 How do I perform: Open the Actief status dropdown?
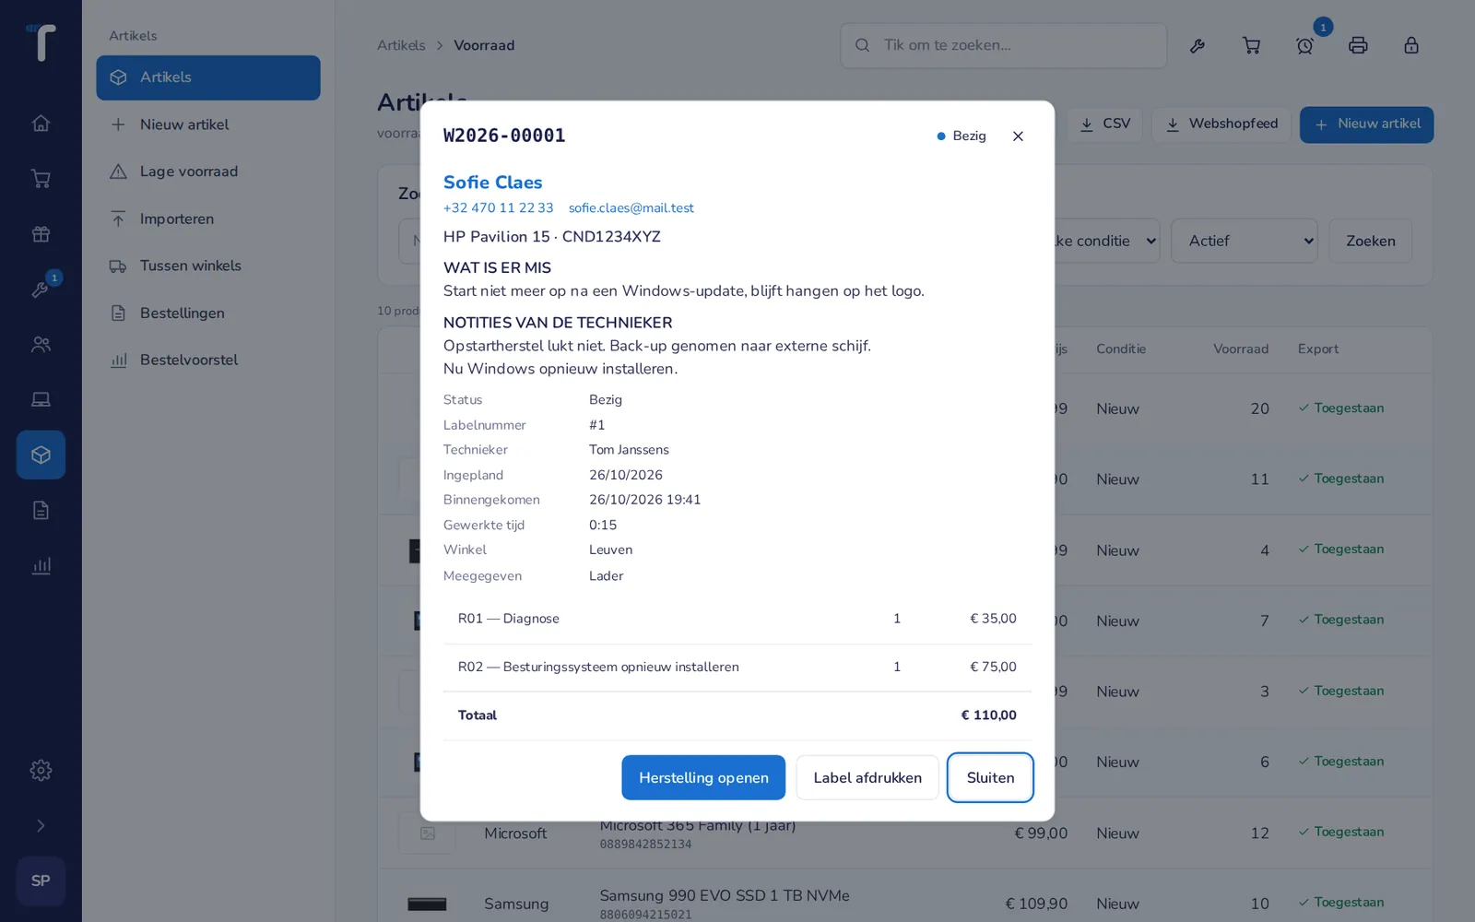tap(1244, 241)
